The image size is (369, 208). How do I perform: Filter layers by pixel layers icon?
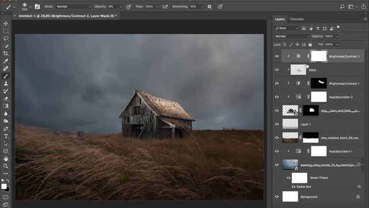coord(304,28)
